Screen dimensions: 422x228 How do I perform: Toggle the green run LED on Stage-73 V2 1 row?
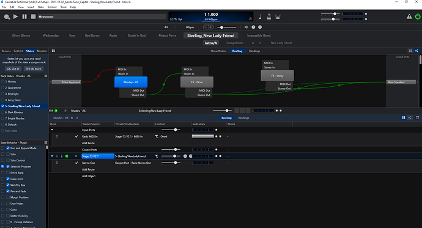pos(67,156)
